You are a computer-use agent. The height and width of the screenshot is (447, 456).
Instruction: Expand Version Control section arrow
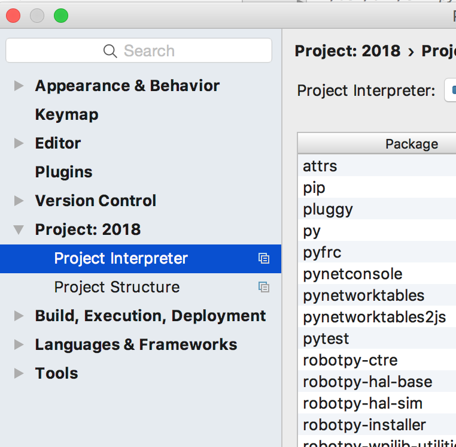[19, 201]
